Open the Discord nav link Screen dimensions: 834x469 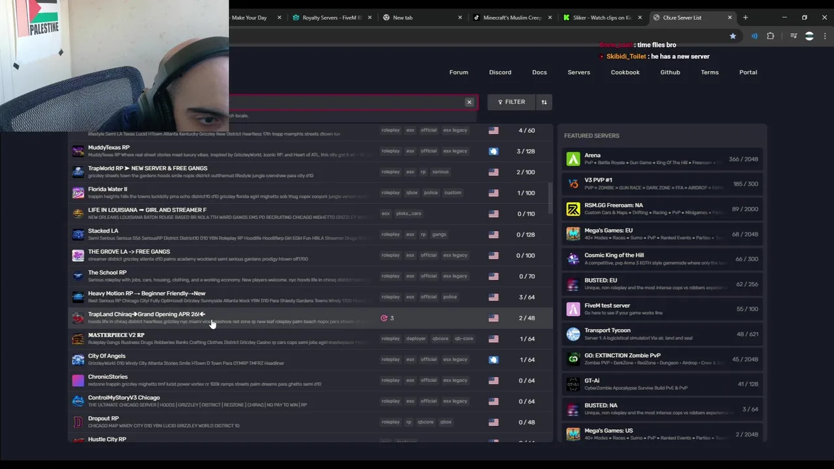click(500, 72)
